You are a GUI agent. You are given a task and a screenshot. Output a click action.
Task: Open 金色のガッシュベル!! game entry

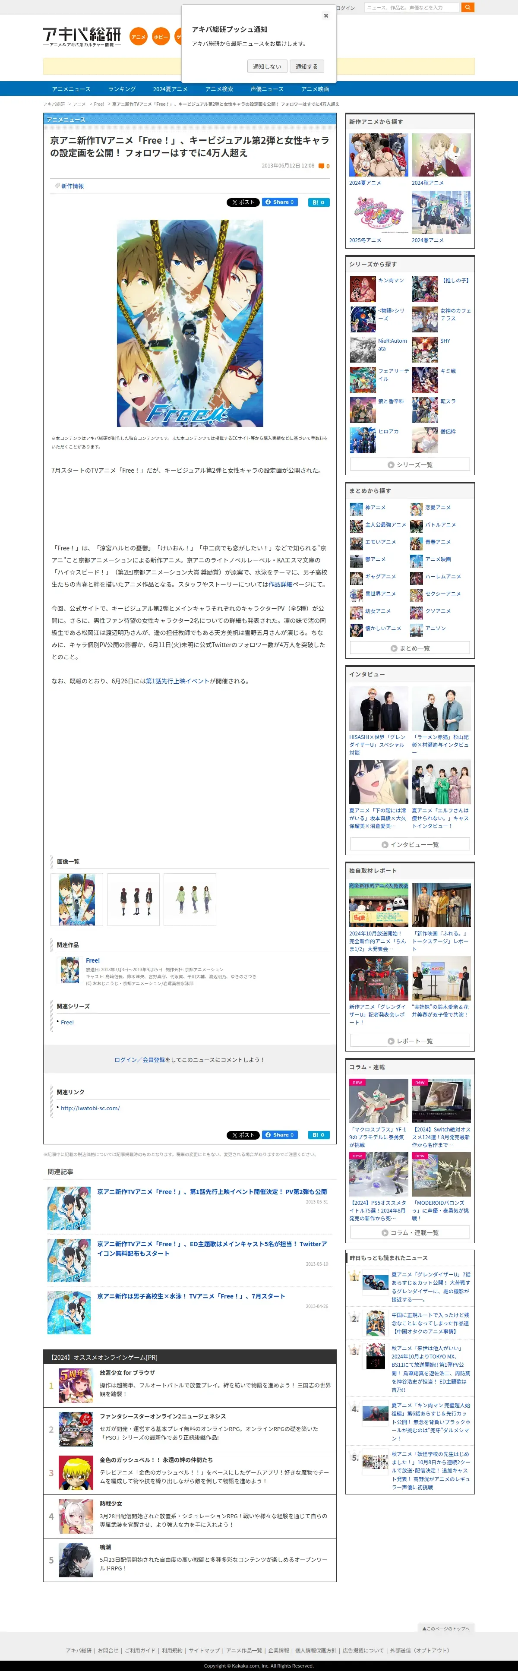190,1472
